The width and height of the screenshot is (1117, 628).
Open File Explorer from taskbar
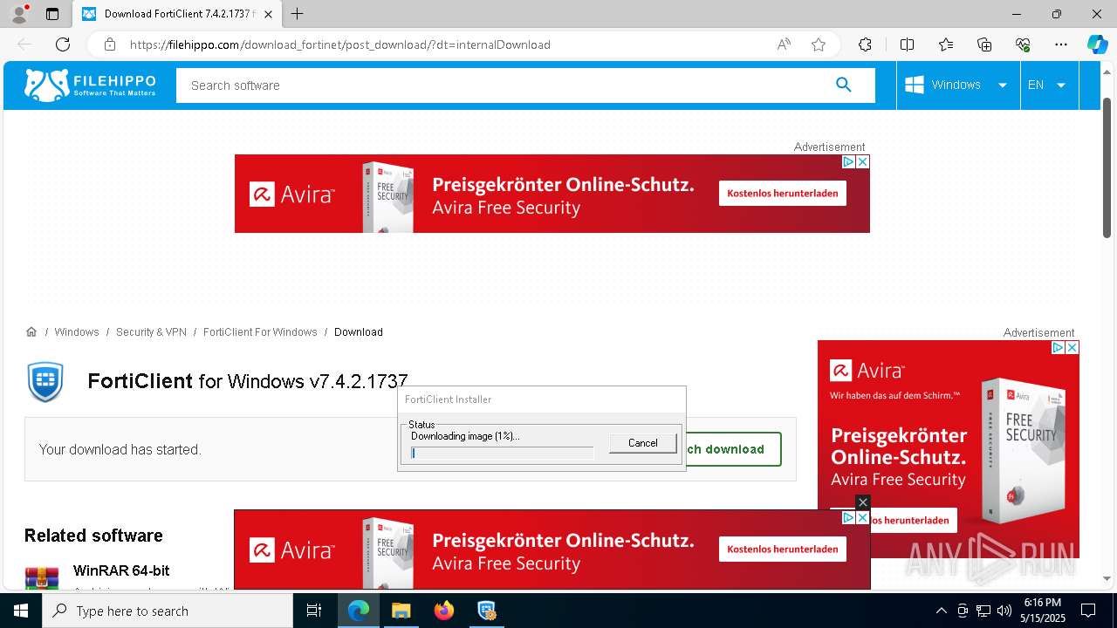click(401, 611)
